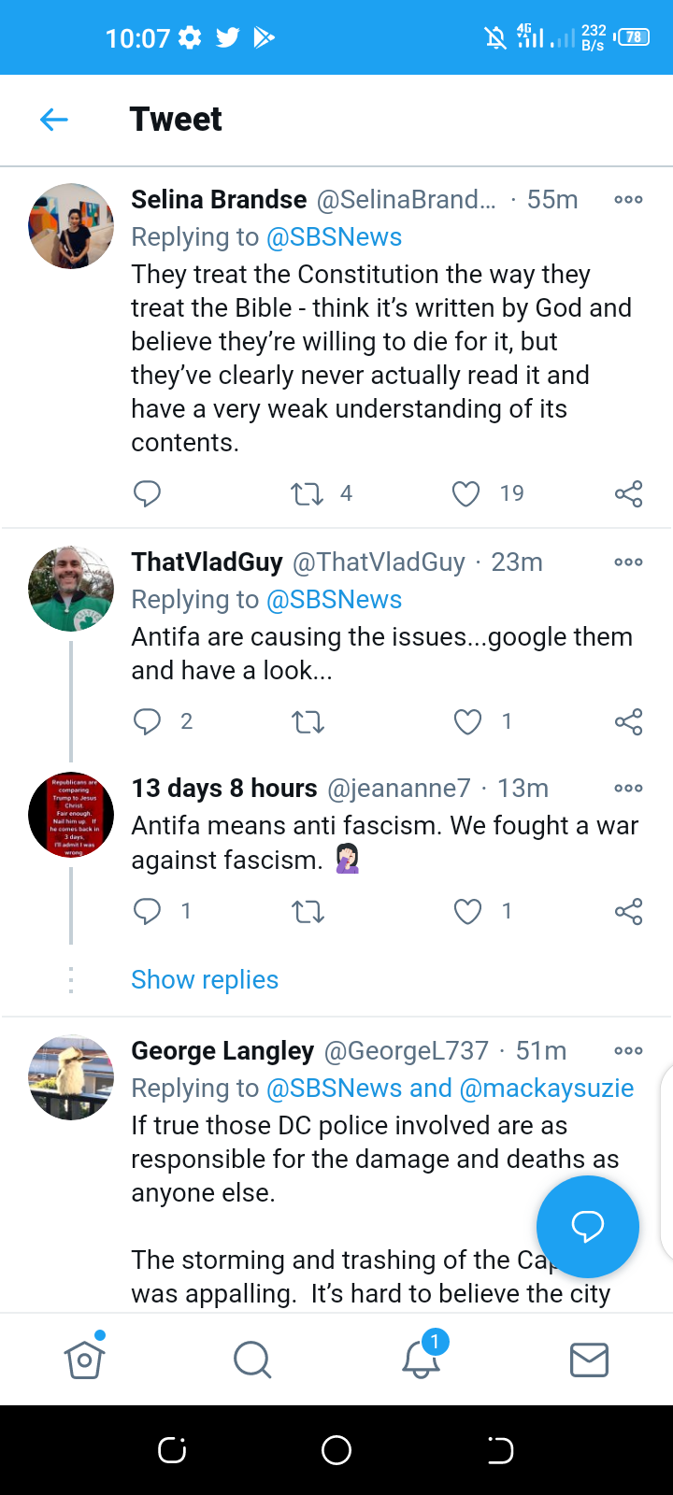
Task: Tap the back arrow in Tweet header
Action: coord(54,120)
